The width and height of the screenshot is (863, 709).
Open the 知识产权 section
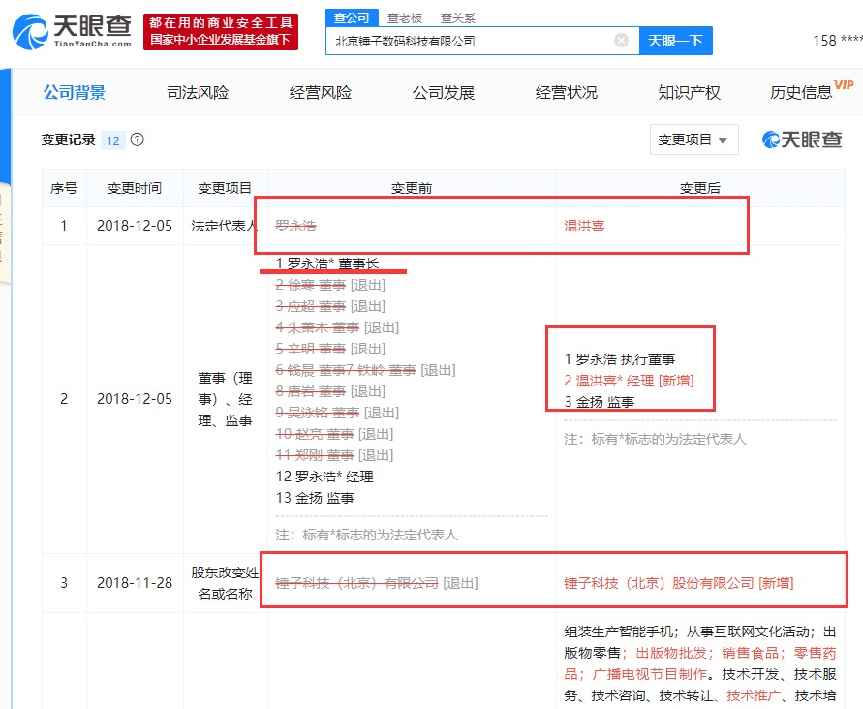(687, 91)
